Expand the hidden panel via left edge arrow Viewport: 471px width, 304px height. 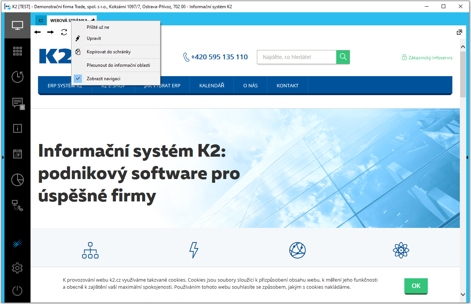coord(3,157)
